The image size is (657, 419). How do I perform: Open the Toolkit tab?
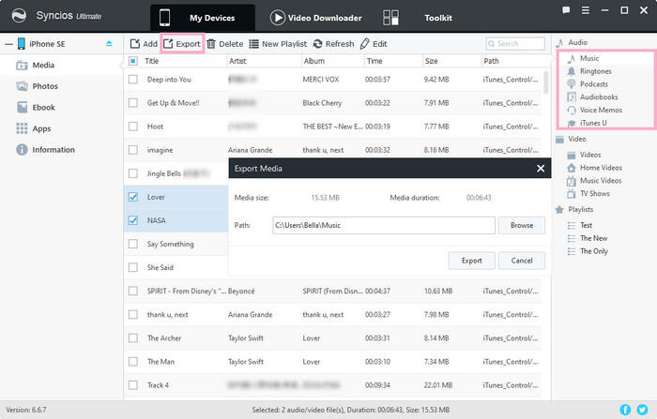point(422,18)
